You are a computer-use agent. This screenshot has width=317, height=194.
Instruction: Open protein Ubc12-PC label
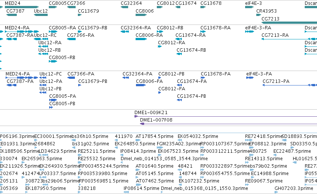pos(51,74)
